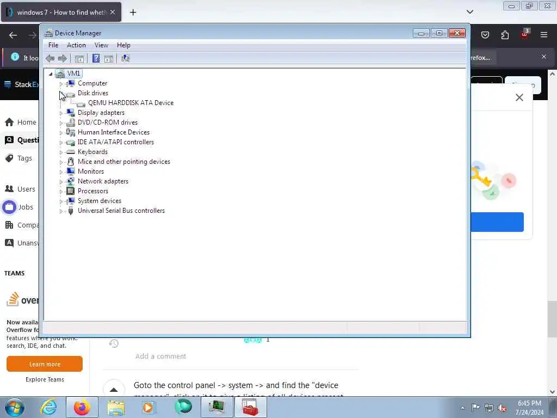Viewport: 557px width, 418px height.
Task: Select the Monitors text label
Action: 91,171
